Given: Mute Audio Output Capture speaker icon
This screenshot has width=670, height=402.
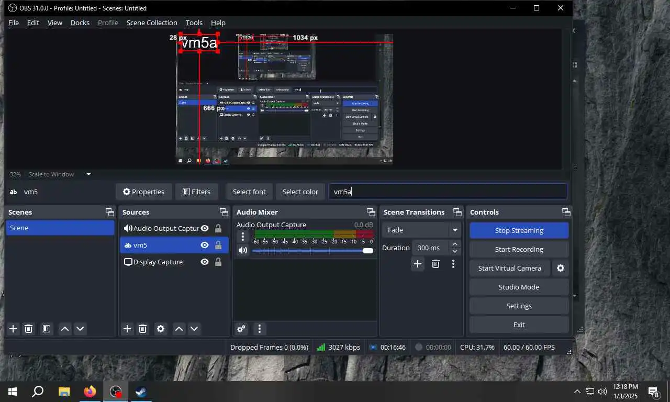Looking at the screenshot, I should [x=242, y=250].
